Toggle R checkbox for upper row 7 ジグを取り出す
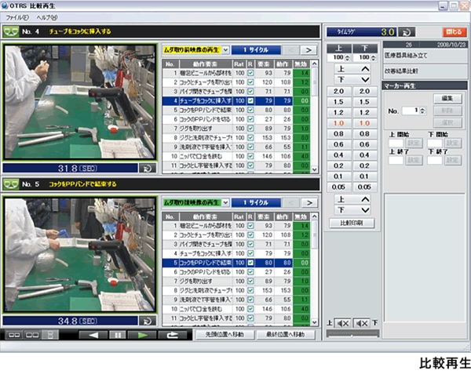Viewport: 471px width, 378px height. pyautogui.click(x=250, y=129)
